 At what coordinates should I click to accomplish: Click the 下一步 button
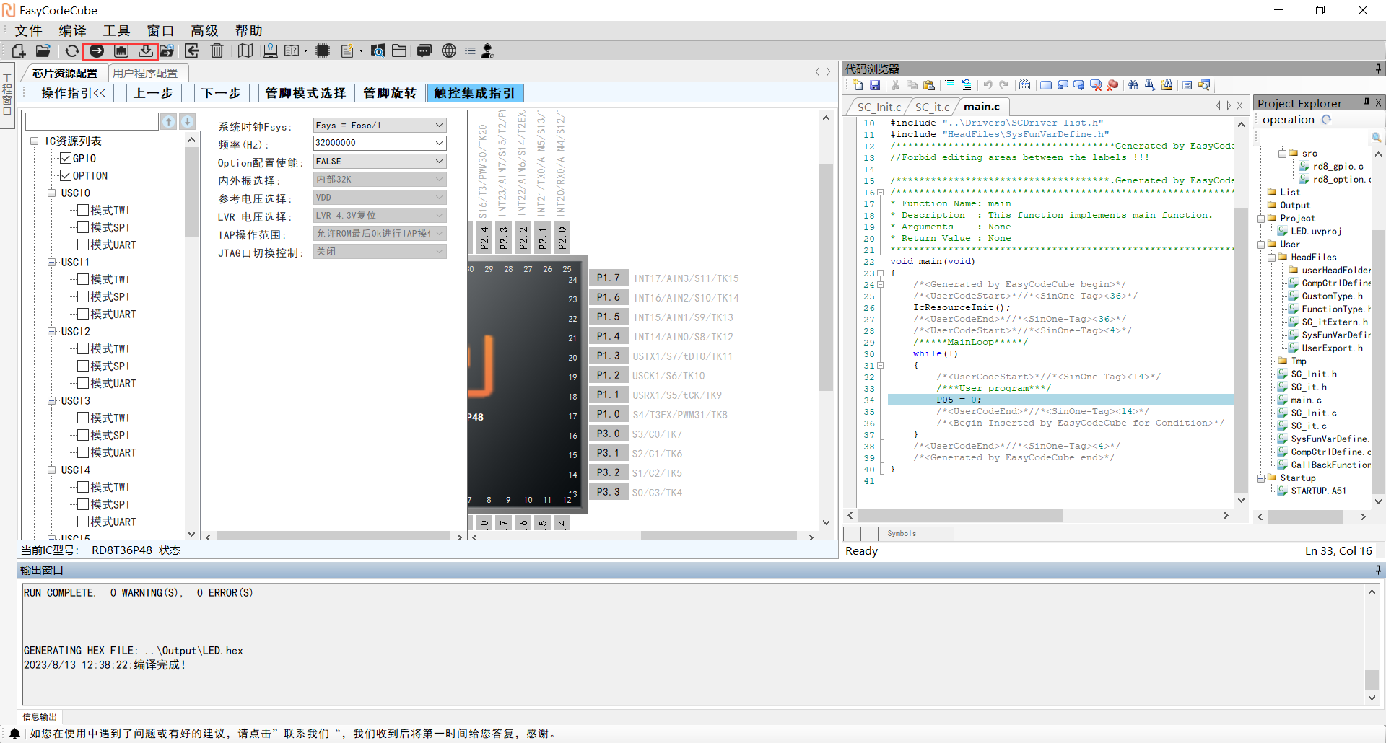click(221, 93)
